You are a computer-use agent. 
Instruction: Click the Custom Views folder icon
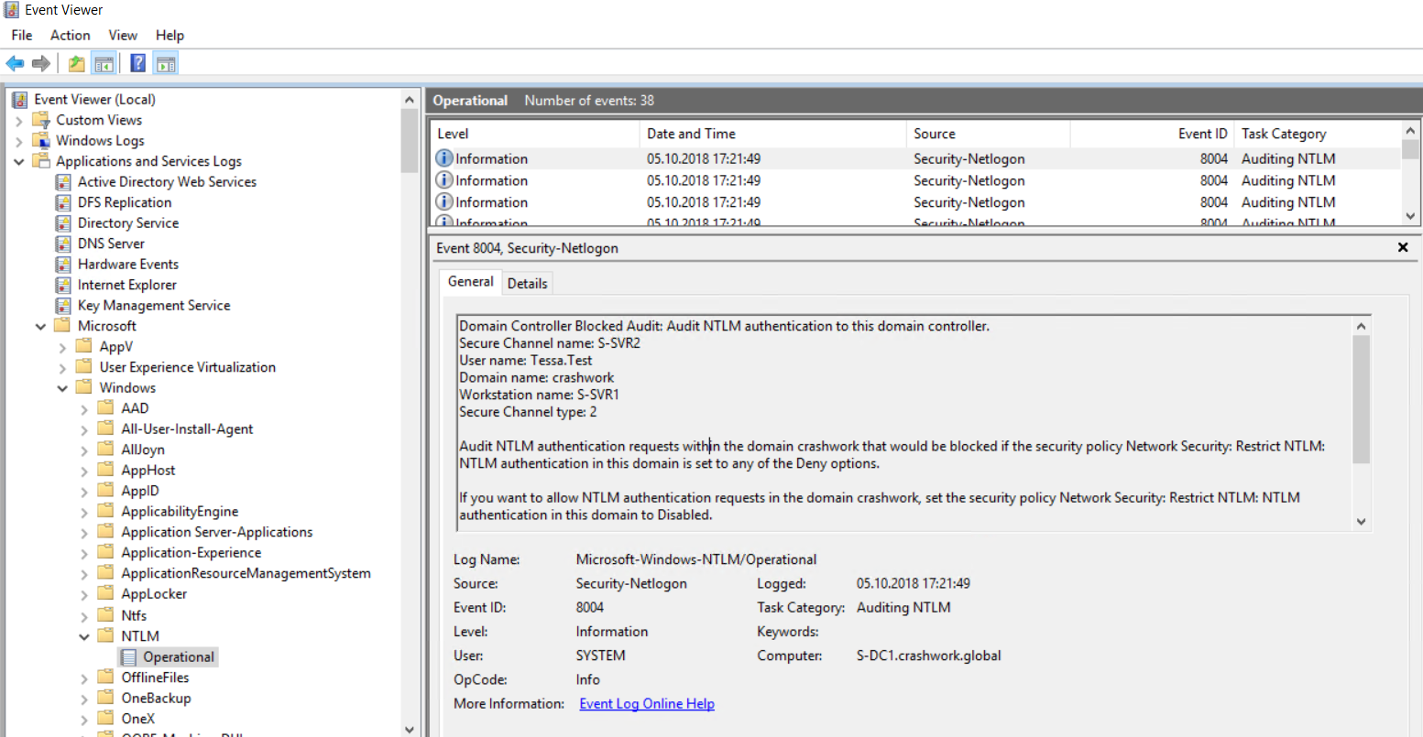[41, 120]
